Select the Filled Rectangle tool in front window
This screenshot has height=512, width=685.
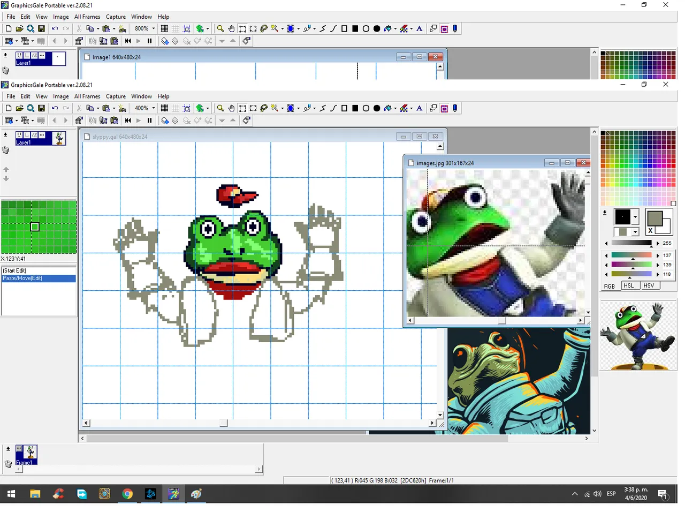tap(355, 108)
